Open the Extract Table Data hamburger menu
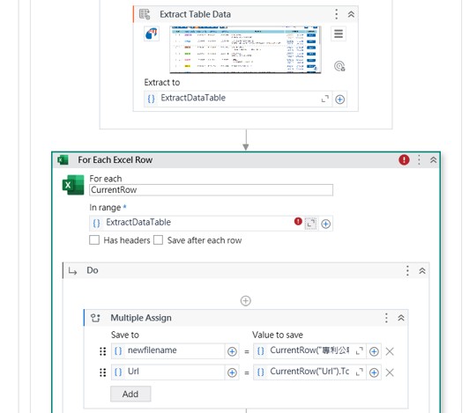The height and width of the screenshot is (413, 469). tap(339, 33)
